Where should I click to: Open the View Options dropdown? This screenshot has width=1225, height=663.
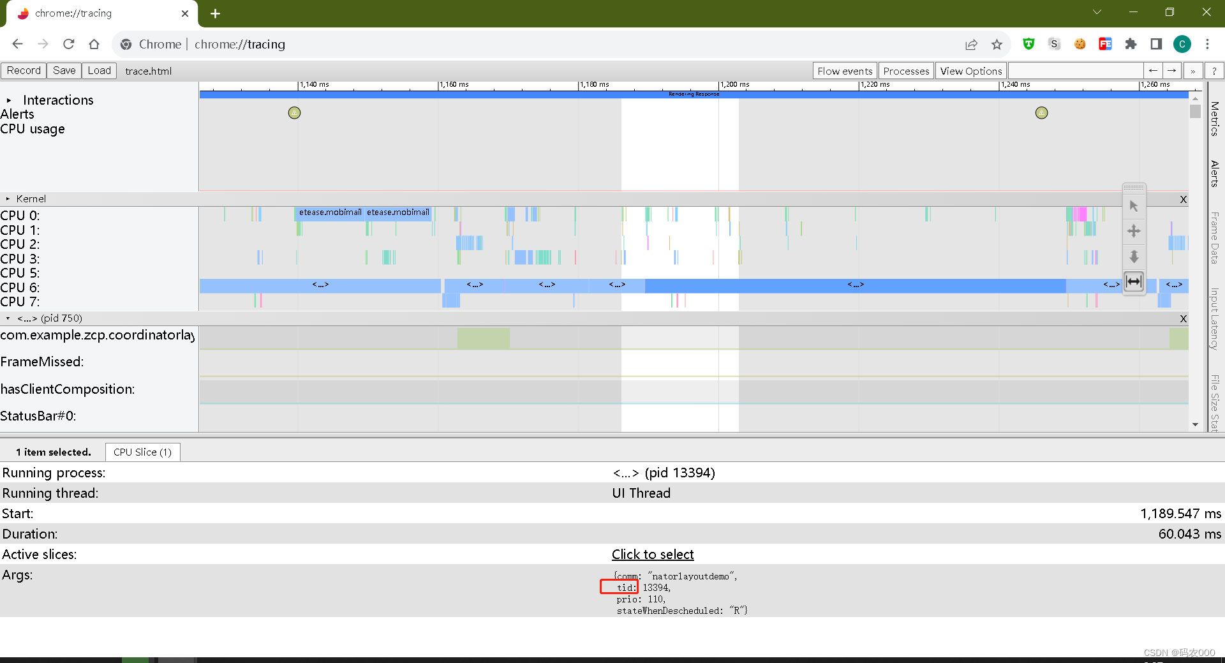click(x=971, y=71)
